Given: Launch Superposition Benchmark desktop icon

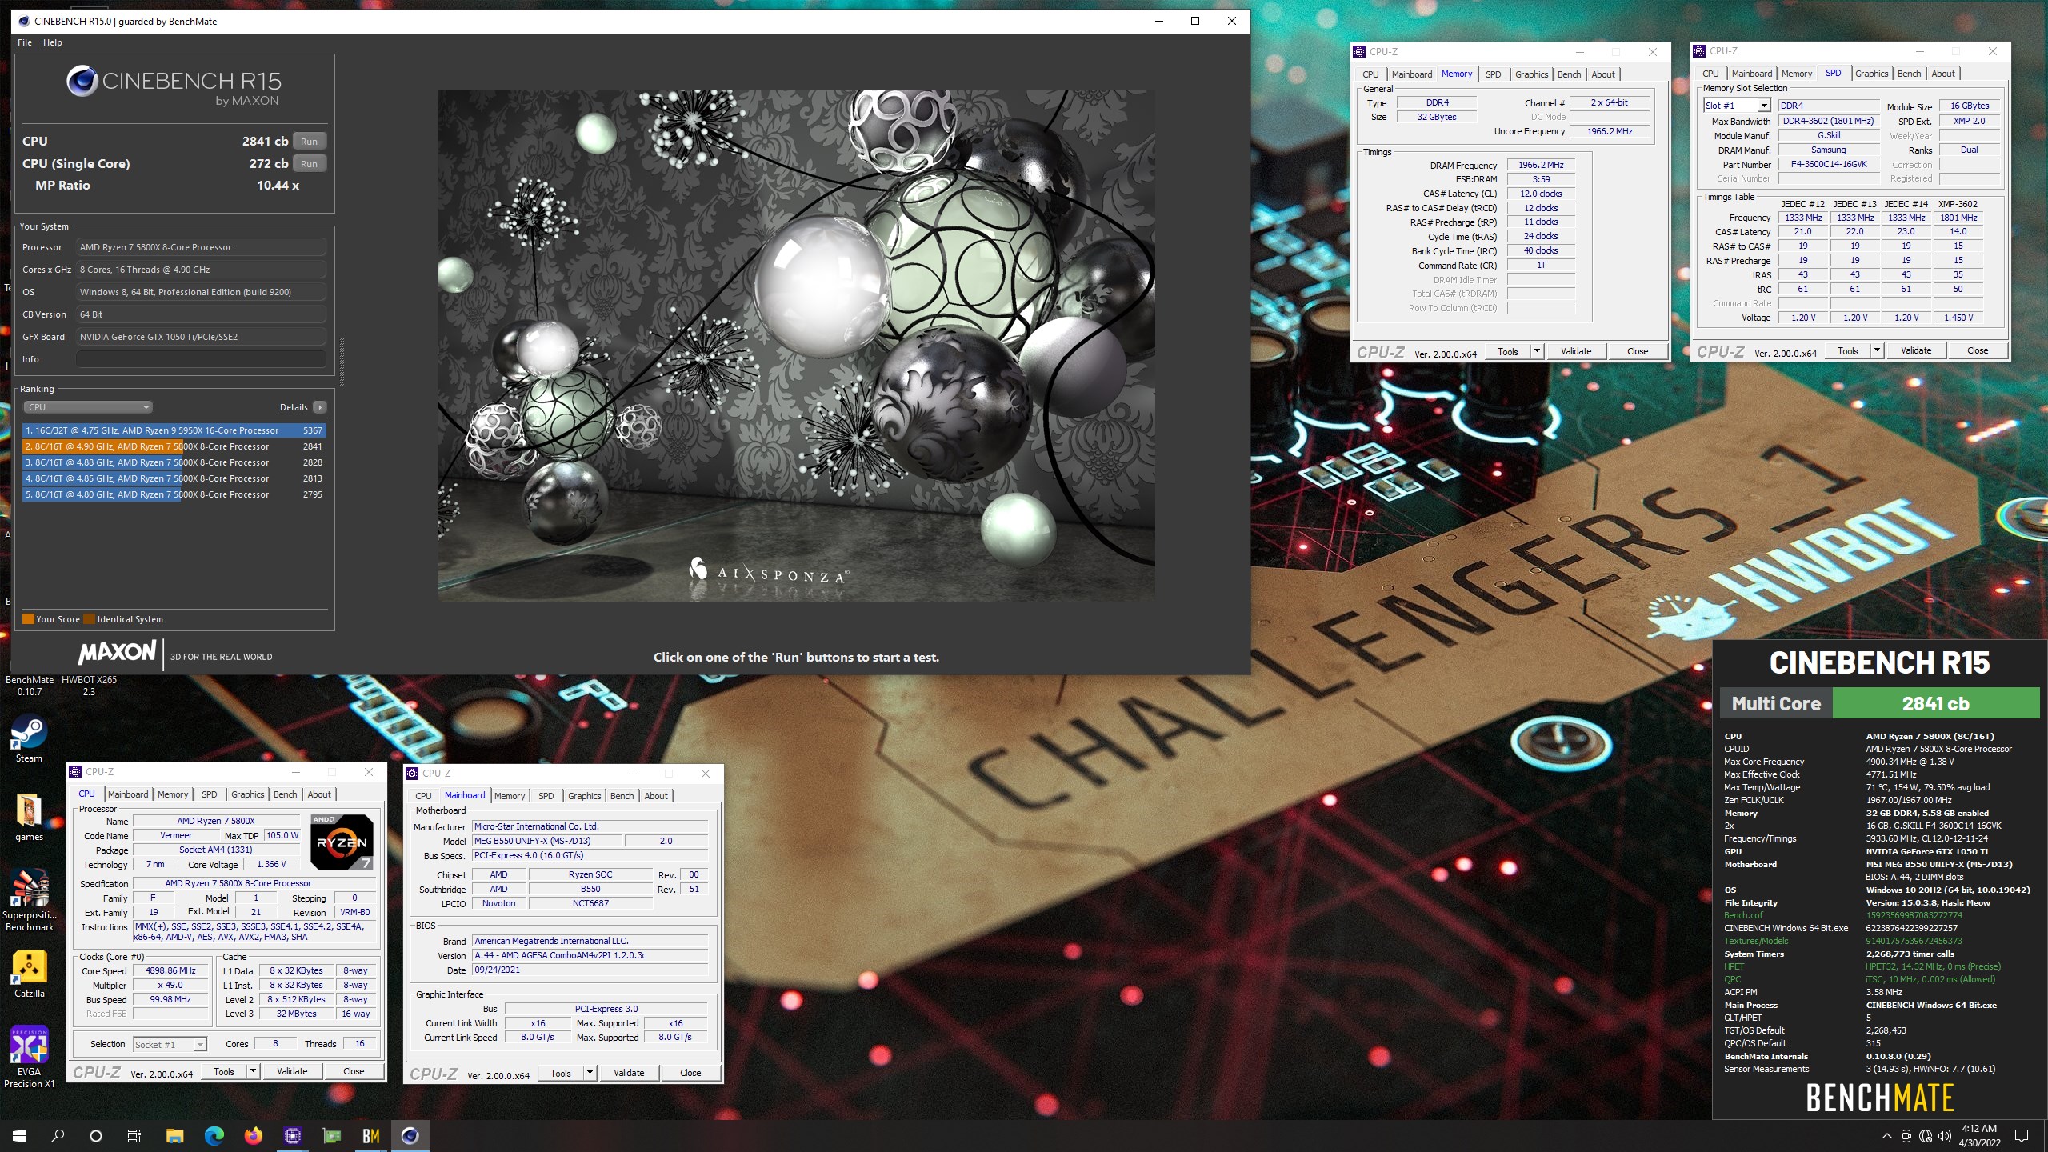Looking at the screenshot, I should [30, 901].
